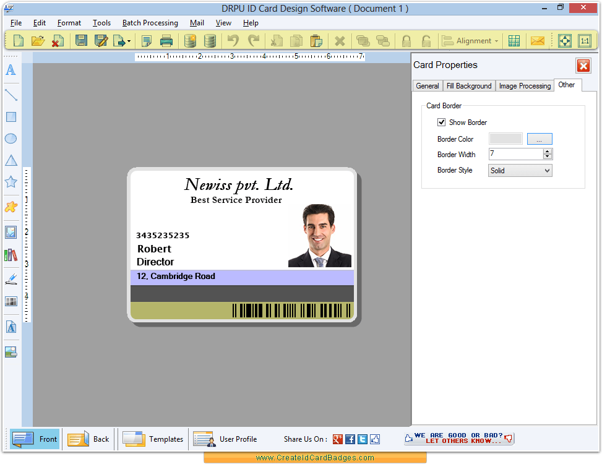Open border color picker ellipsis button
The height and width of the screenshot is (464, 602).
click(x=540, y=139)
